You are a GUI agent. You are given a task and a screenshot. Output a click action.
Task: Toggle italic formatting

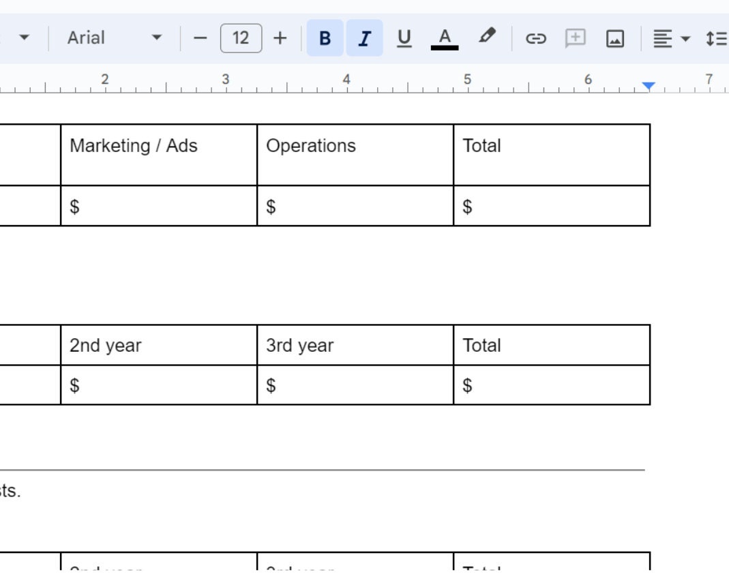[x=365, y=38]
